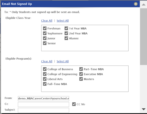Uncheck the Freshman checkbox
147x114 pixels.
45,28
